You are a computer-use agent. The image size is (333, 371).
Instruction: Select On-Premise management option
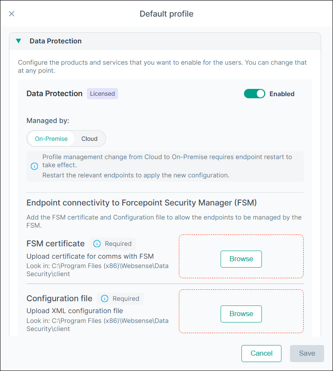[x=51, y=139]
